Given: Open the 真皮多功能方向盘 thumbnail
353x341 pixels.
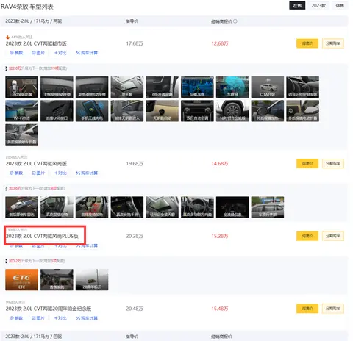Looking at the screenshot, I should click(197, 207).
